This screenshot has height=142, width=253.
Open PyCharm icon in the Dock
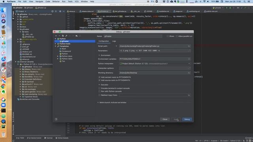[x=4, y=127]
